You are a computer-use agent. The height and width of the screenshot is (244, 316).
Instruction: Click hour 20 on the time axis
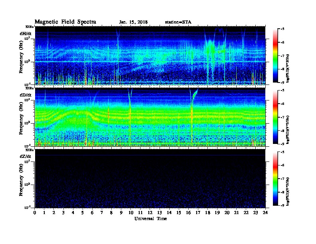pos(227,213)
